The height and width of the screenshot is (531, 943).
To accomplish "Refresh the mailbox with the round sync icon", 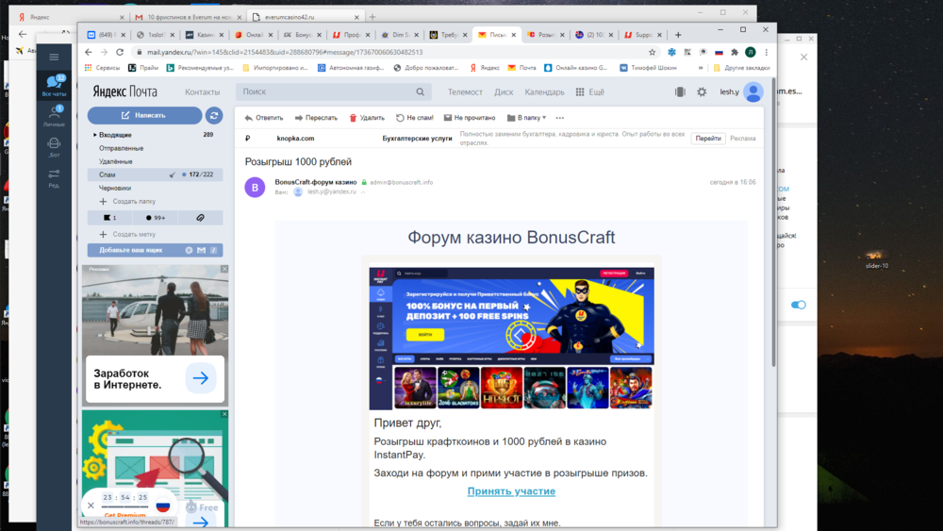I will (213, 115).
